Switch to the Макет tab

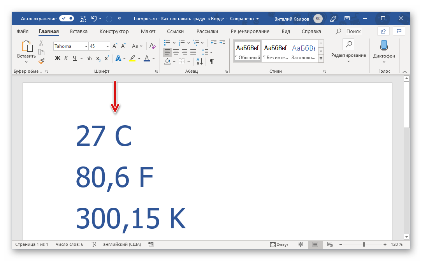click(x=148, y=31)
